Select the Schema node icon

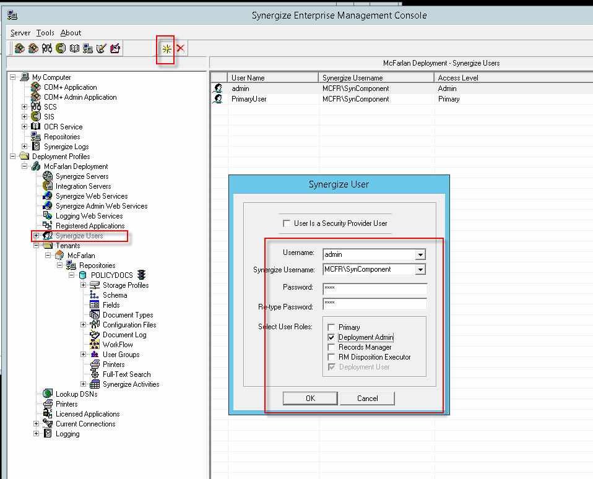[x=95, y=295]
